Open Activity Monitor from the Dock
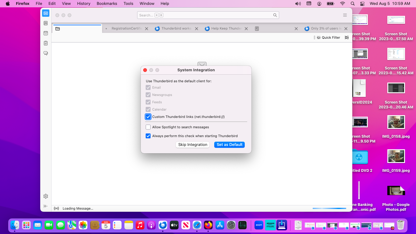 click(242, 225)
